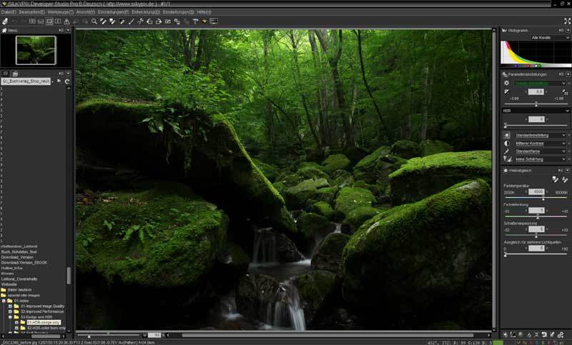Decrease exposure with the left stepper arrow
This screenshot has width=572, height=345.
526,92
